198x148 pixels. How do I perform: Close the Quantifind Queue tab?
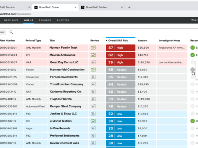[x=76, y=7]
